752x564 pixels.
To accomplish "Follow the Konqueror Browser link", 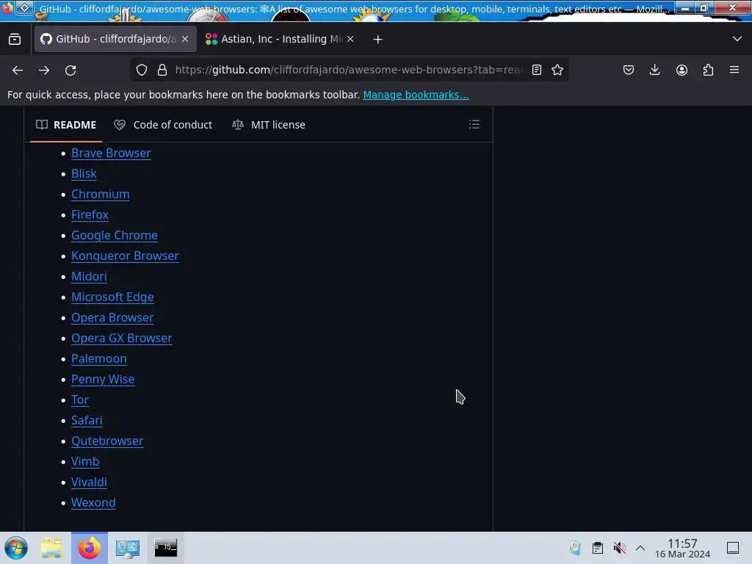I will click(125, 256).
